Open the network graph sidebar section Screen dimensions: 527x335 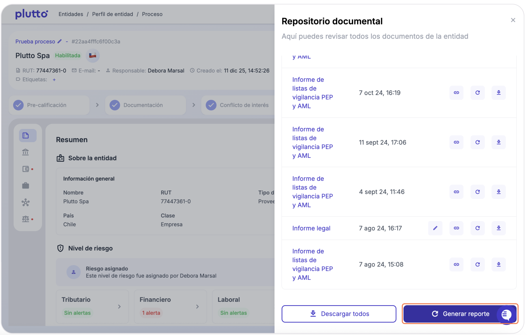click(25, 202)
